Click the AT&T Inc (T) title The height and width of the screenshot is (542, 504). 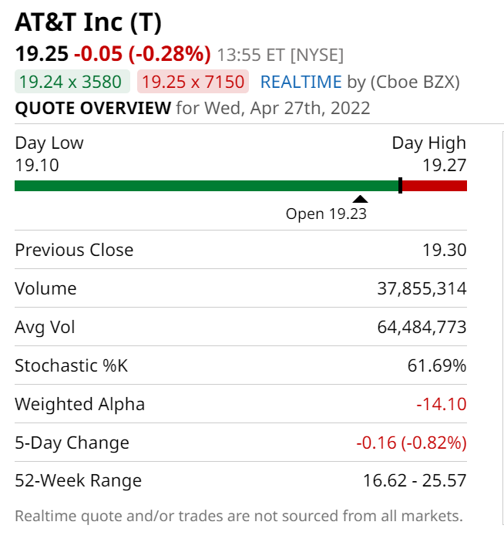click(89, 23)
